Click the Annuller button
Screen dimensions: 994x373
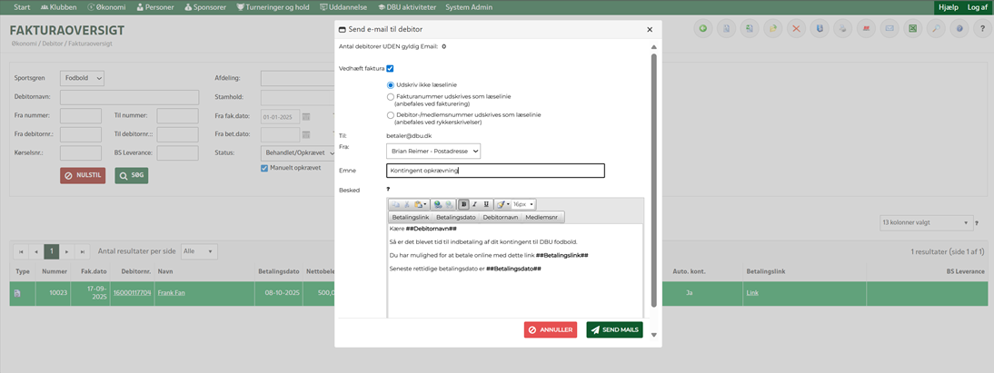coord(550,329)
